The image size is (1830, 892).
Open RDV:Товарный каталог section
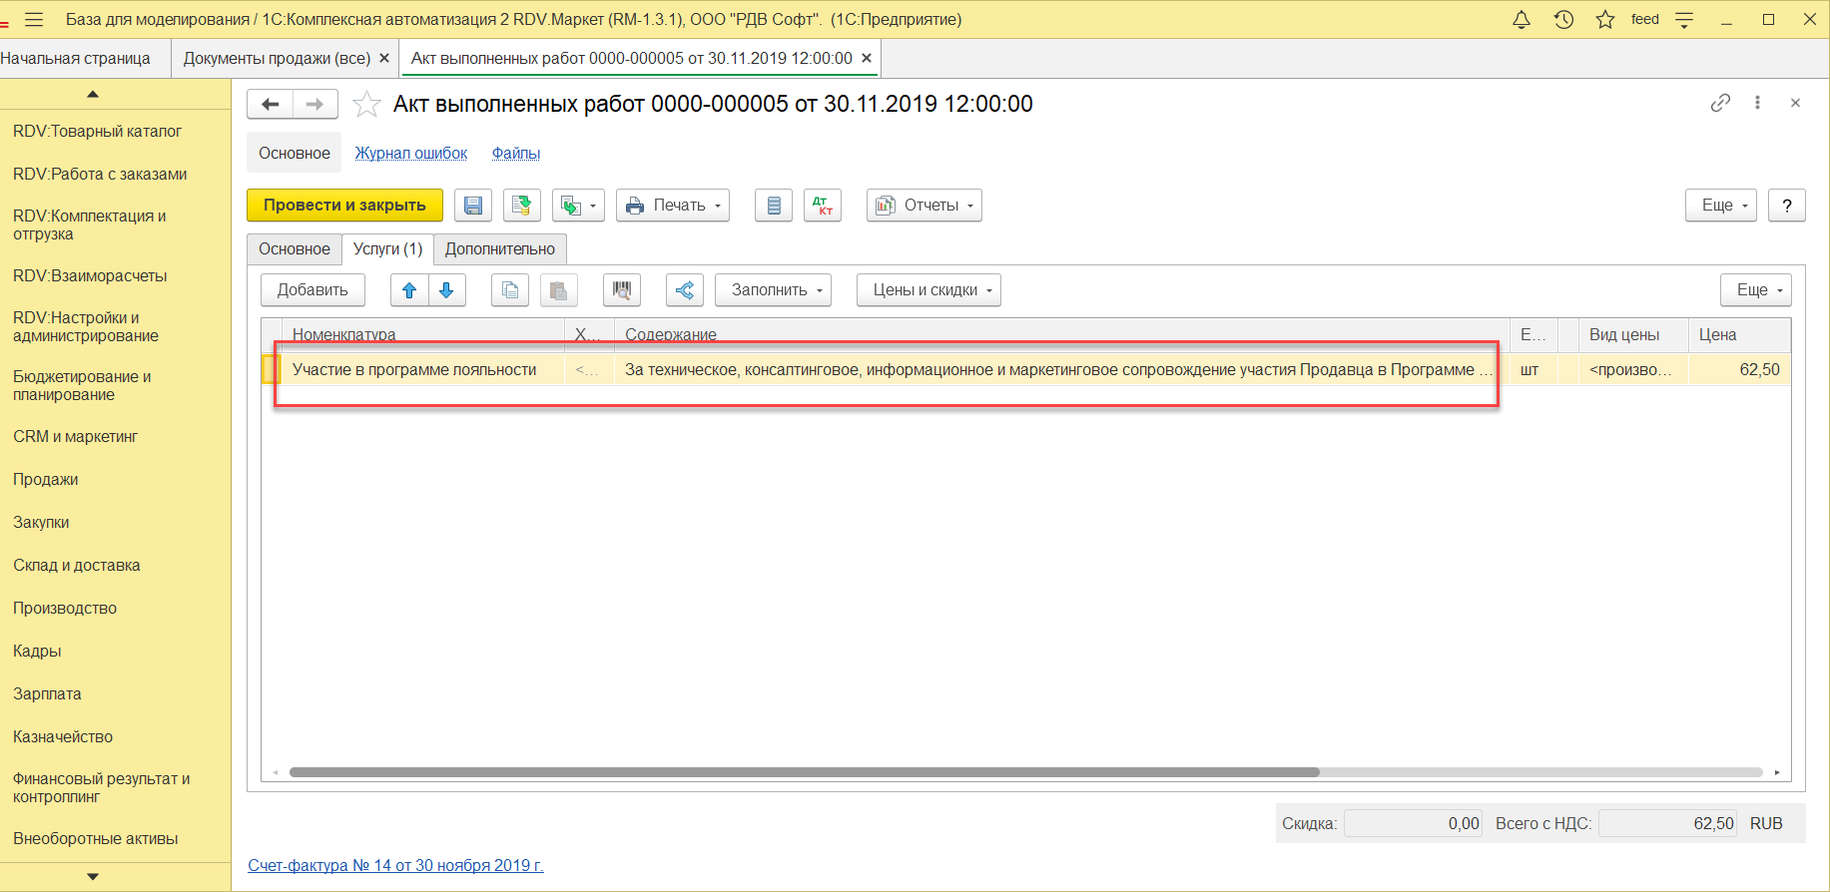[97, 132]
